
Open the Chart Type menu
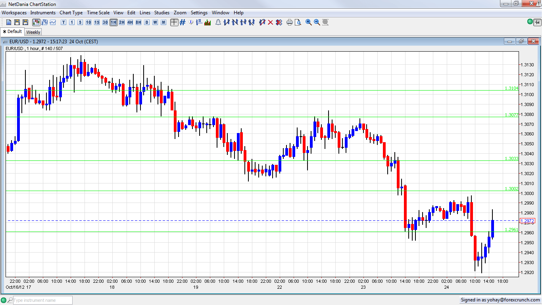[x=71, y=13]
